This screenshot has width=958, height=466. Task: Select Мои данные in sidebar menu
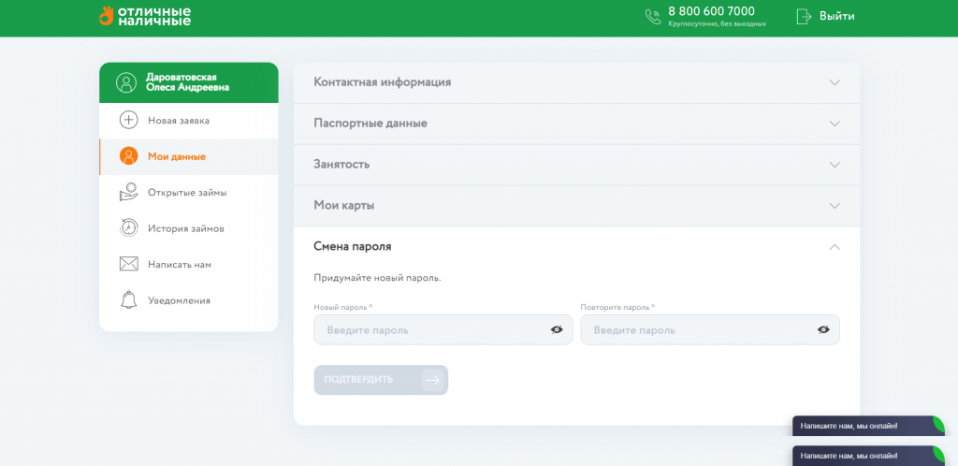tap(176, 157)
